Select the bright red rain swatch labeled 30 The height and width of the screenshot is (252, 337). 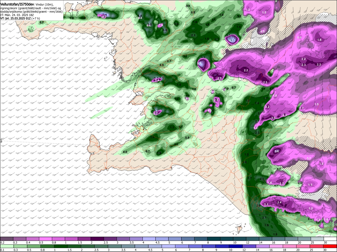point(330,246)
